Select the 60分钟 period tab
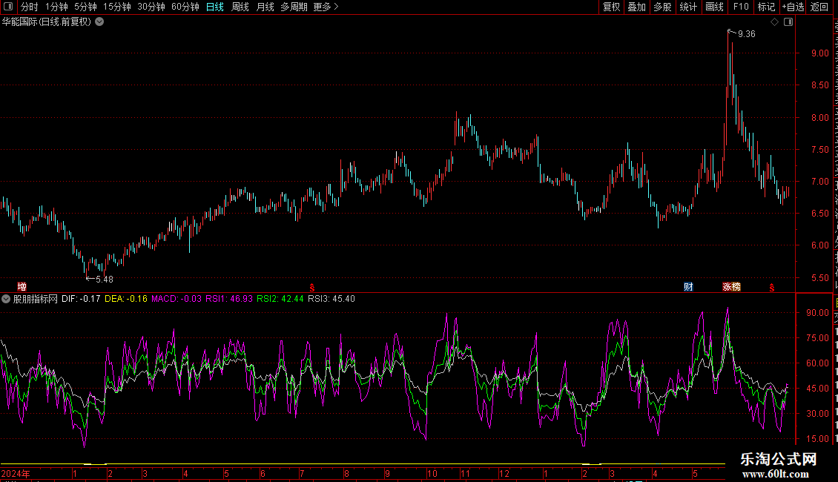 click(x=185, y=7)
